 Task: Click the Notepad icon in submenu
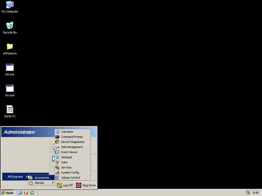pyautogui.click(x=57, y=157)
